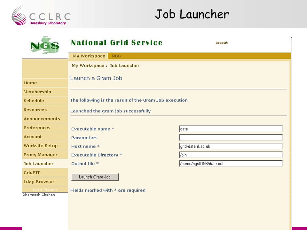This screenshot has height=230, width=307.
Task: Click the CCLRC Daresbury Laboratory logo
Action: [x=41, y=16]
